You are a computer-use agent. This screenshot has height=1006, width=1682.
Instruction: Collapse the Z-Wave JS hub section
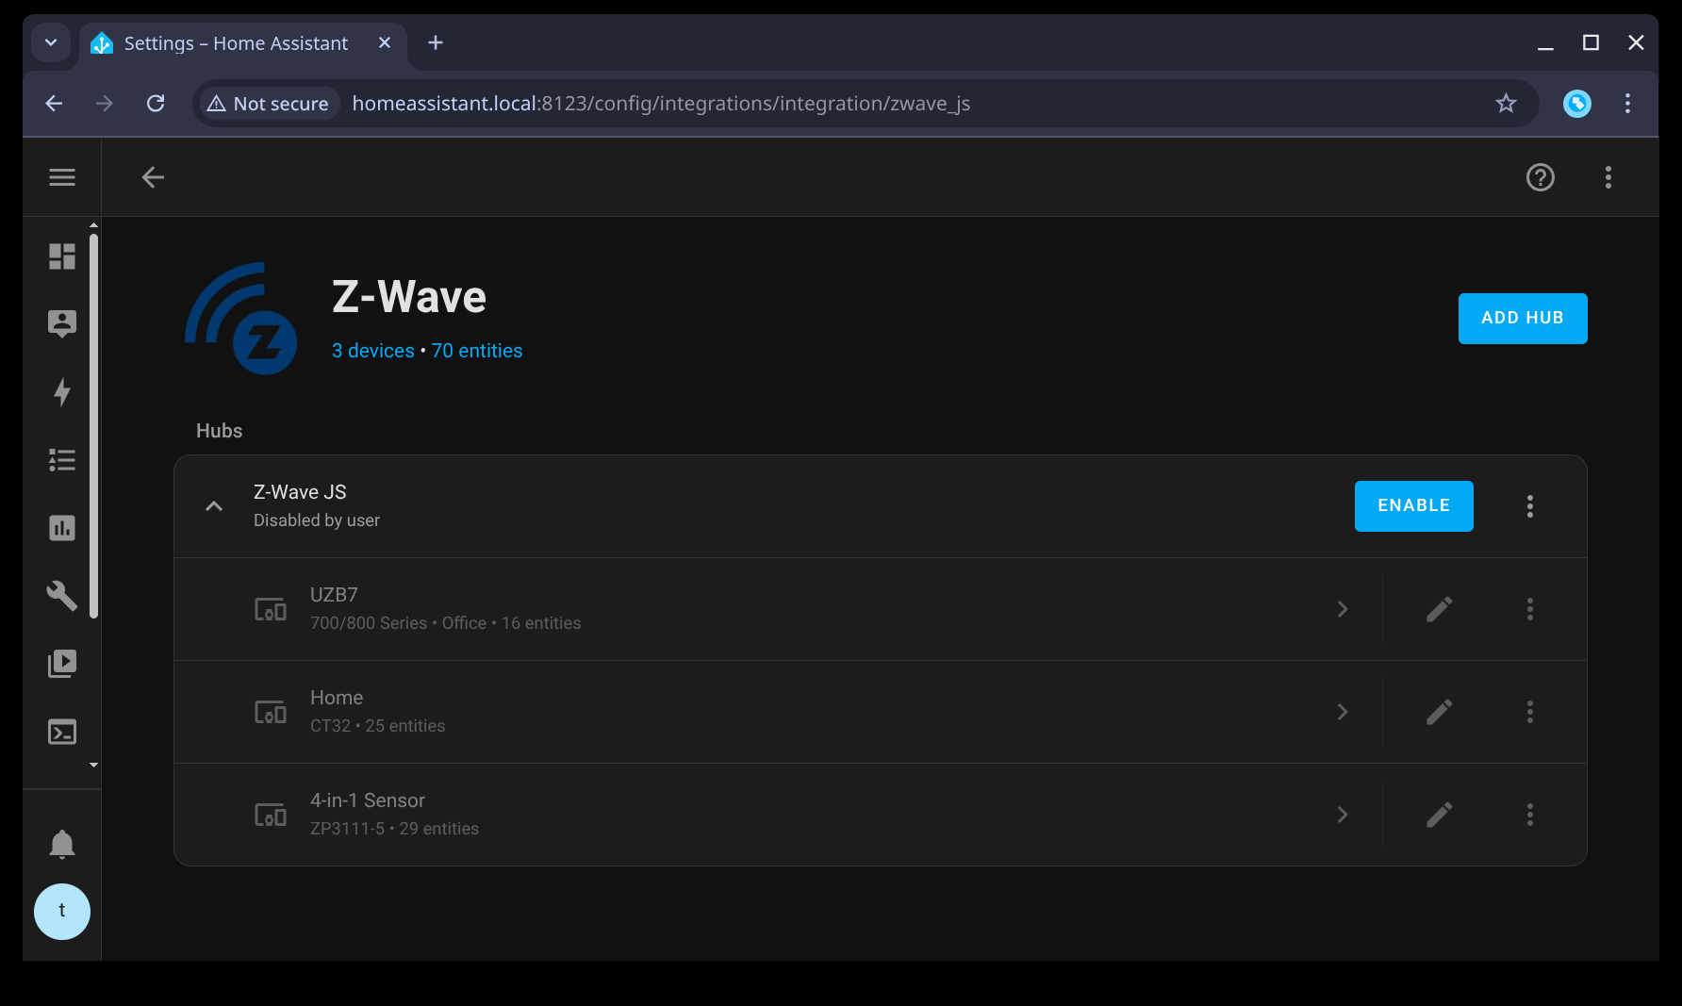[214, 506]
